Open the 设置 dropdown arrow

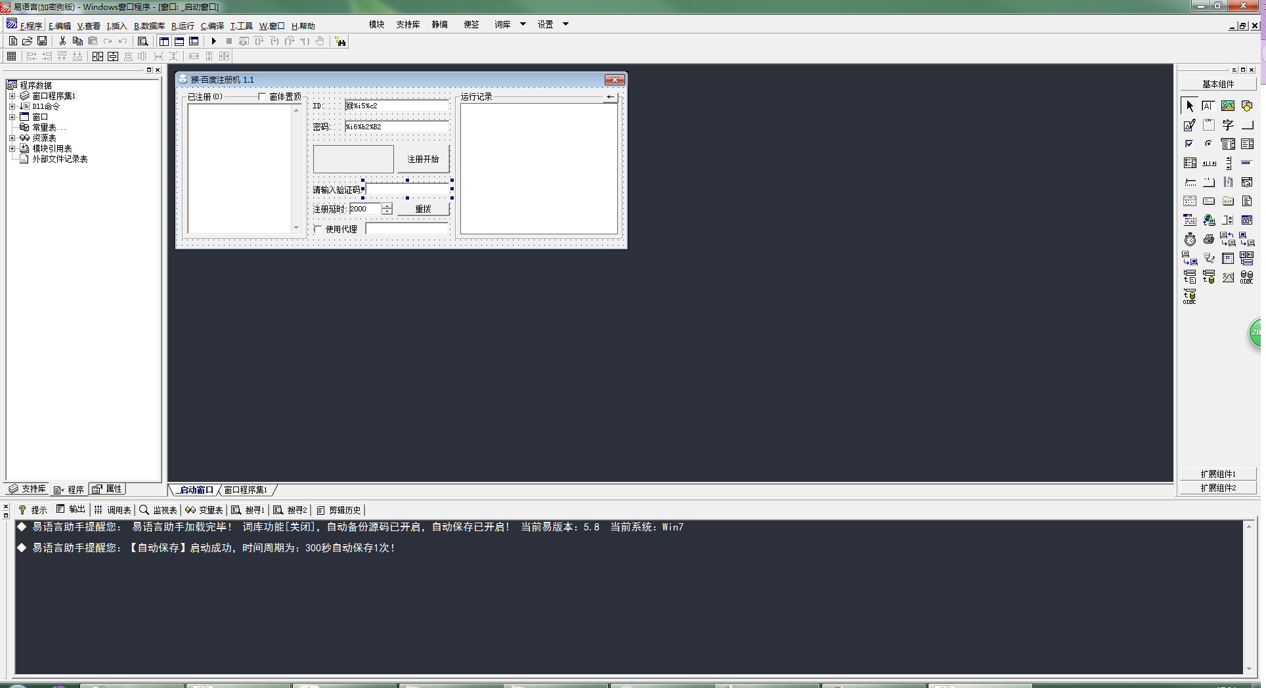pos(565,24)
